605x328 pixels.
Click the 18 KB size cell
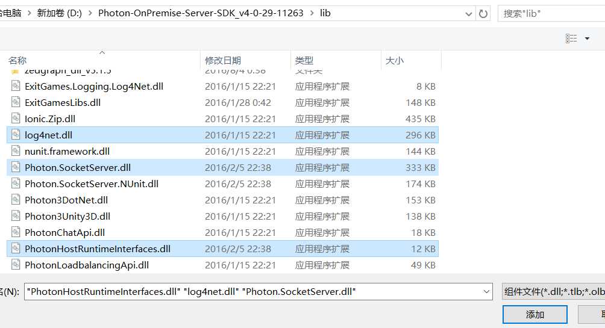point(423,233)
